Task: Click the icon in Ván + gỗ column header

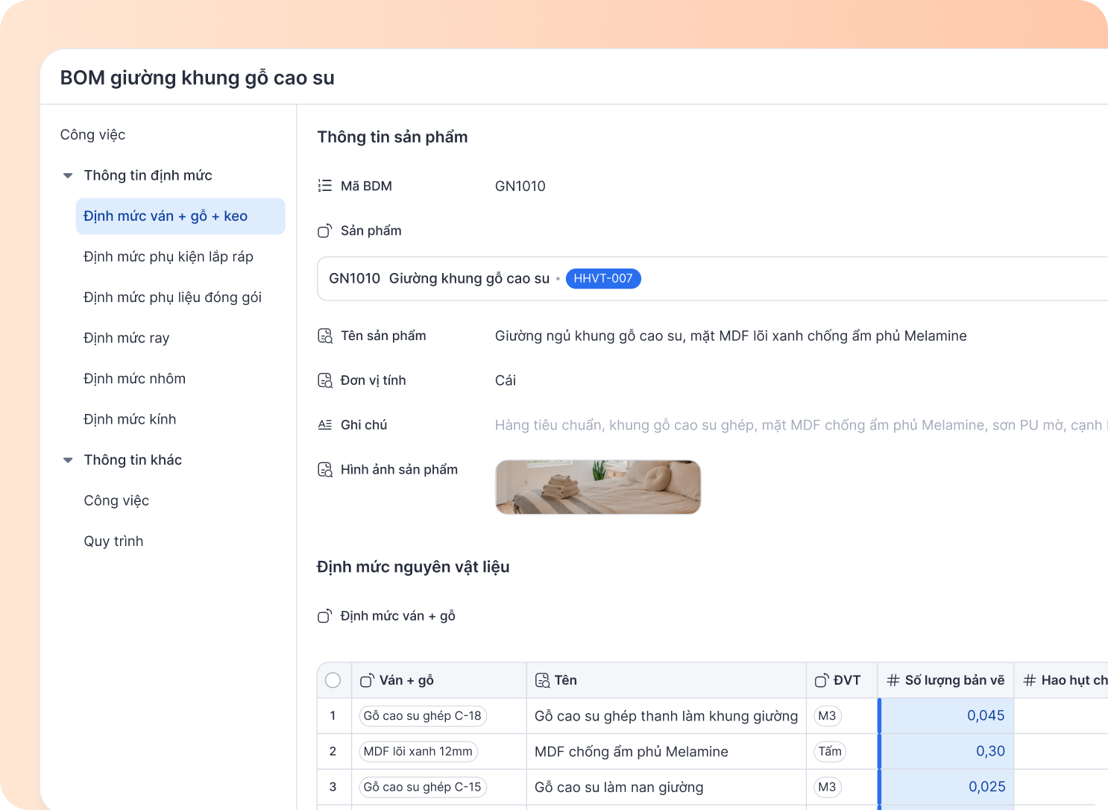Action: [367, 680]
